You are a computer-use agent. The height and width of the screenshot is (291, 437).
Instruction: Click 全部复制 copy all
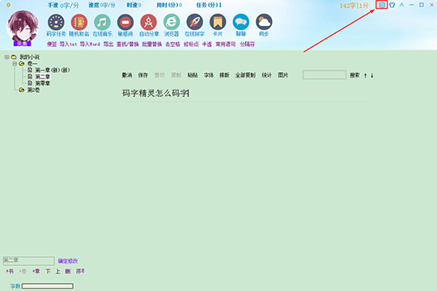point(245,75)
